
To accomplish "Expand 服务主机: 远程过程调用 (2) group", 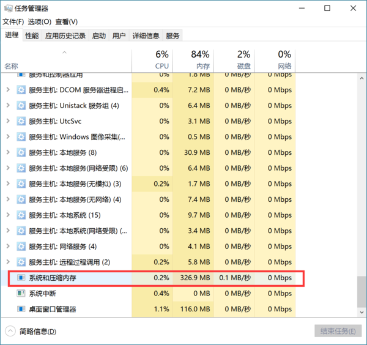I will (8, 262).
